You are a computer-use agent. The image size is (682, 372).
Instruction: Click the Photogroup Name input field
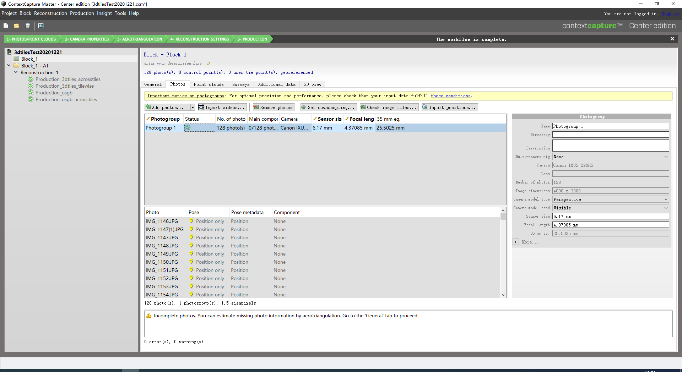[x=611, y=126]
